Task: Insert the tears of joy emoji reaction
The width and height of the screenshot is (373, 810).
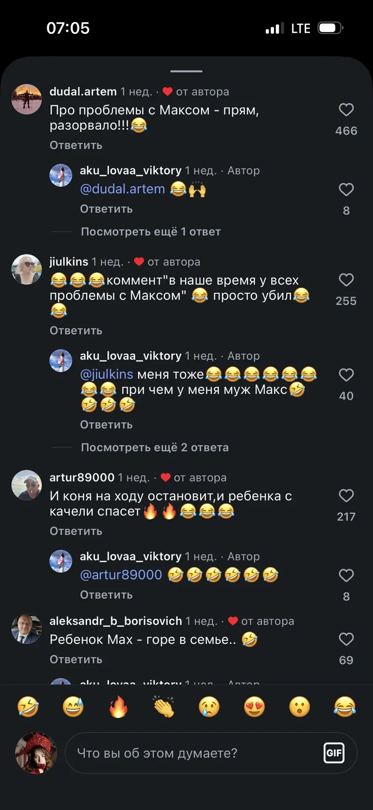Action: (x=345, y=707)
